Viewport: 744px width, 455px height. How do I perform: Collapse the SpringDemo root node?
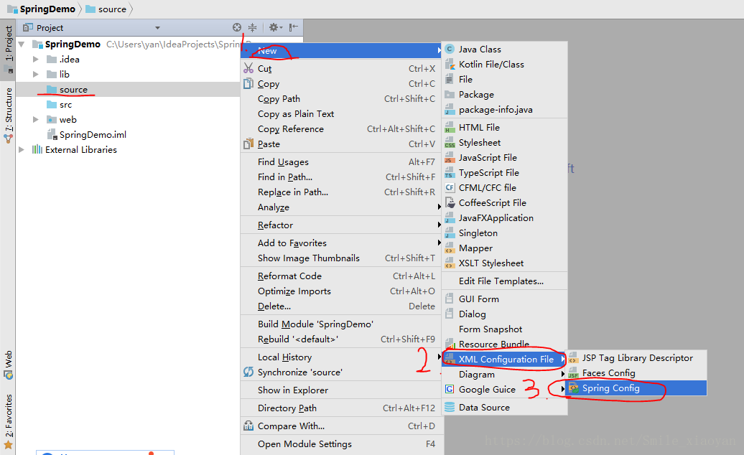click(22, 44)
